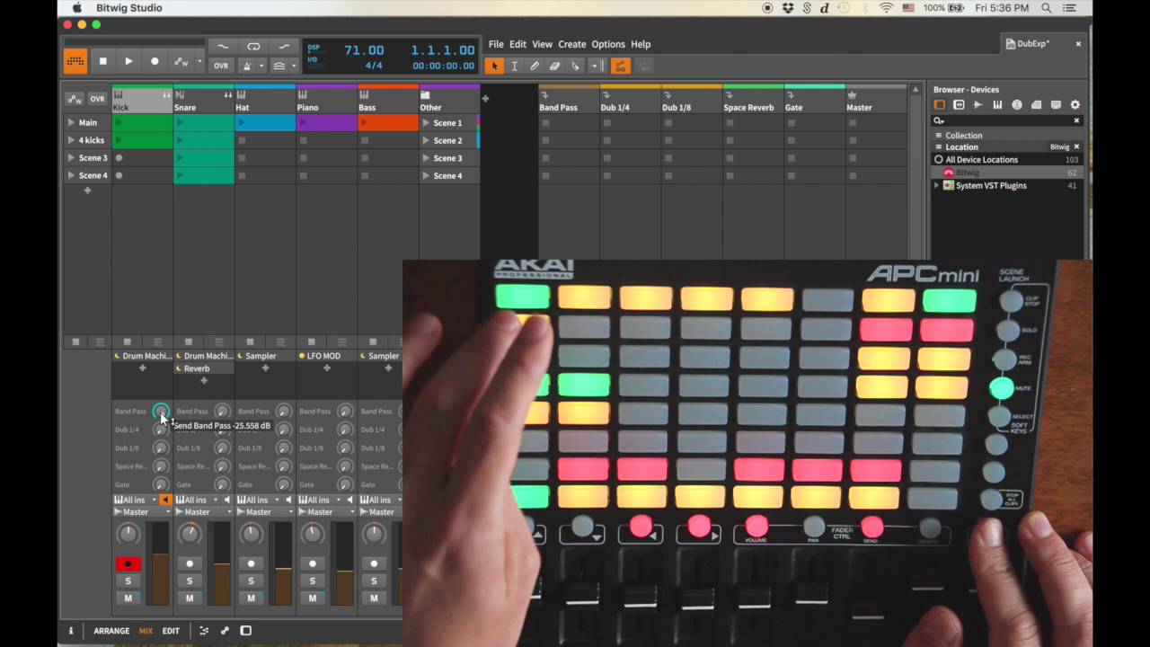Screen dimensions: 1150x647
Task: Start transport playback
Action: pos(128,61)
